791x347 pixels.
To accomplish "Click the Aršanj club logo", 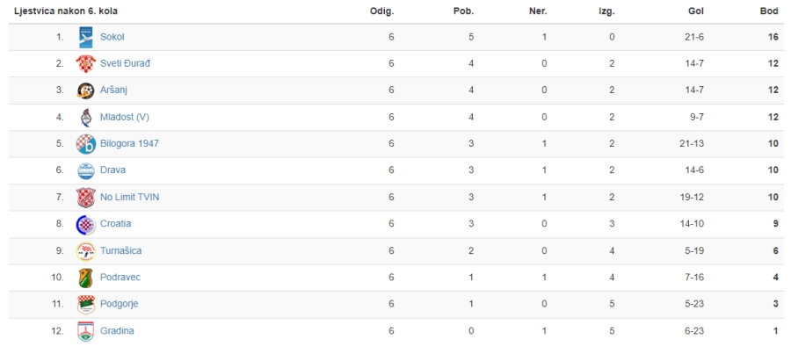I will (x=86, y=90).
